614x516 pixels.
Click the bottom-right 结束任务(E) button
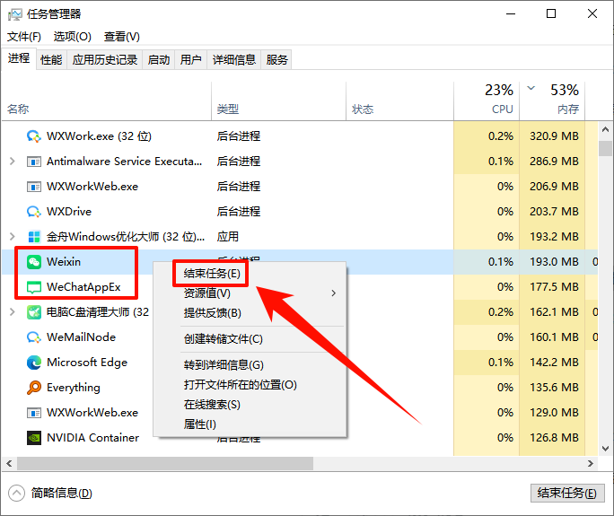pyautogui.click(x=567, y=493)
